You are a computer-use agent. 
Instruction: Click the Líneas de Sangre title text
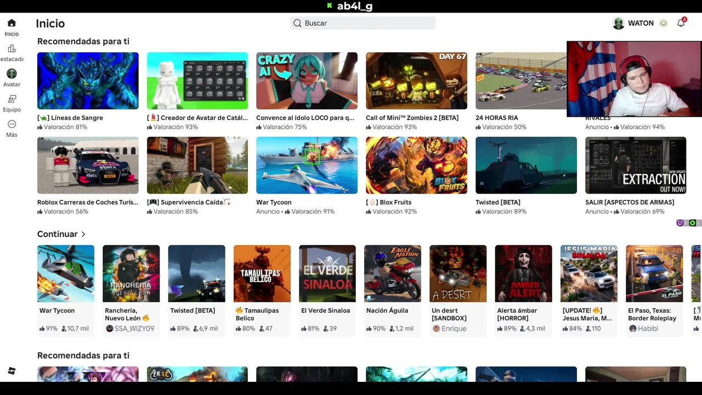coord(70,118)
